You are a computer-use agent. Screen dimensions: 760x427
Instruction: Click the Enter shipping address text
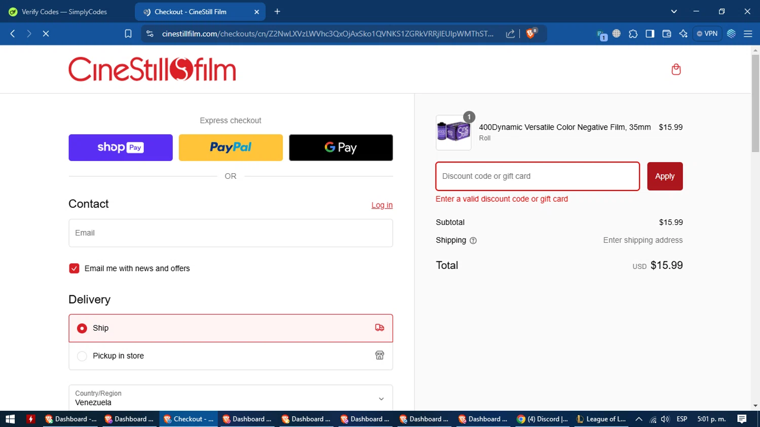coord(642,240)
